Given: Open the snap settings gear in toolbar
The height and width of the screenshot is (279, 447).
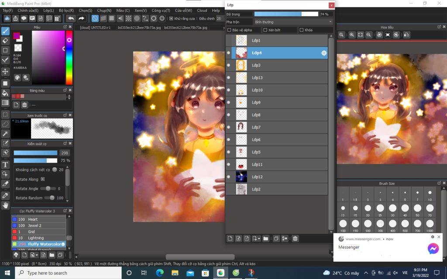Looking at the screenshot, I should coord(162,18).
